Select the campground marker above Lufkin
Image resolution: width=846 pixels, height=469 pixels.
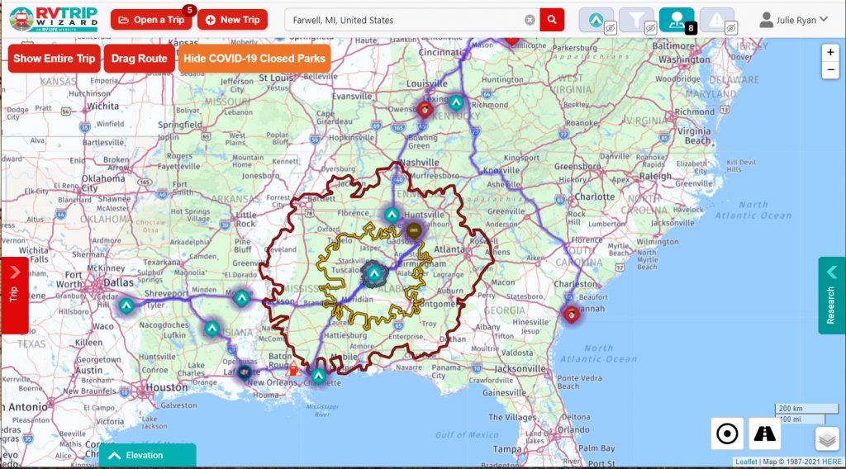pos(212,329)
